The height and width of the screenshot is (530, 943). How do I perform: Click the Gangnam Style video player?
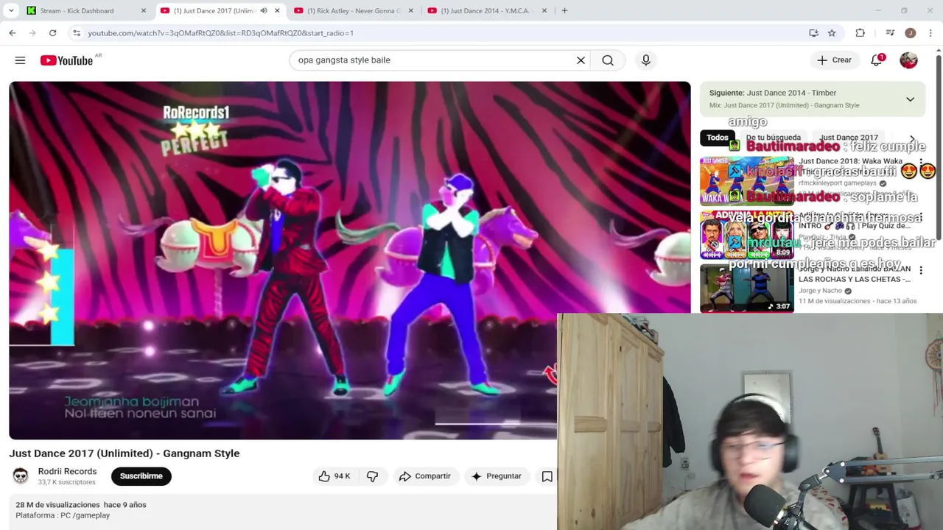coord(350,260)
